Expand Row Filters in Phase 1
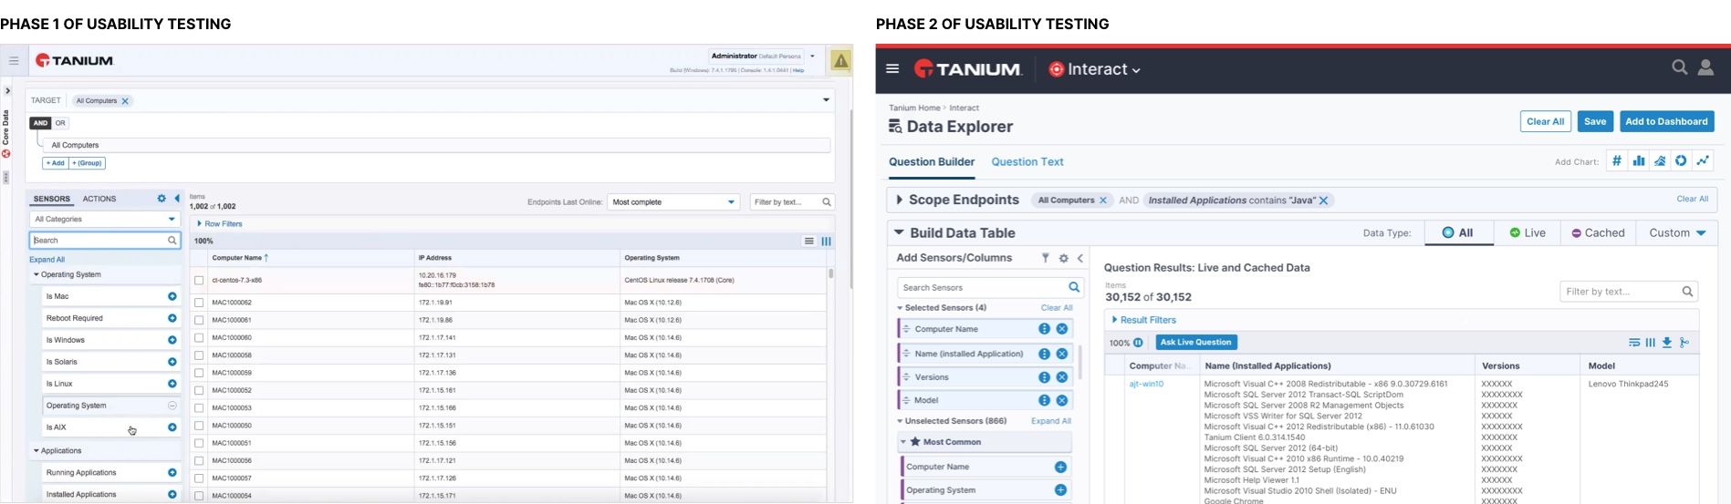Screen dimensions: 1731x504 [219, 223]
